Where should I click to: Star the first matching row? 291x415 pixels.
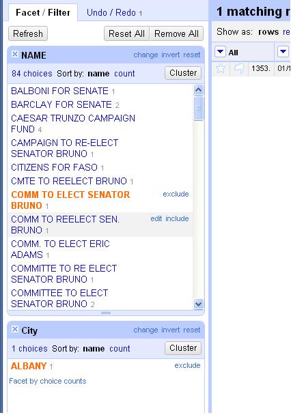coord(221,69)
